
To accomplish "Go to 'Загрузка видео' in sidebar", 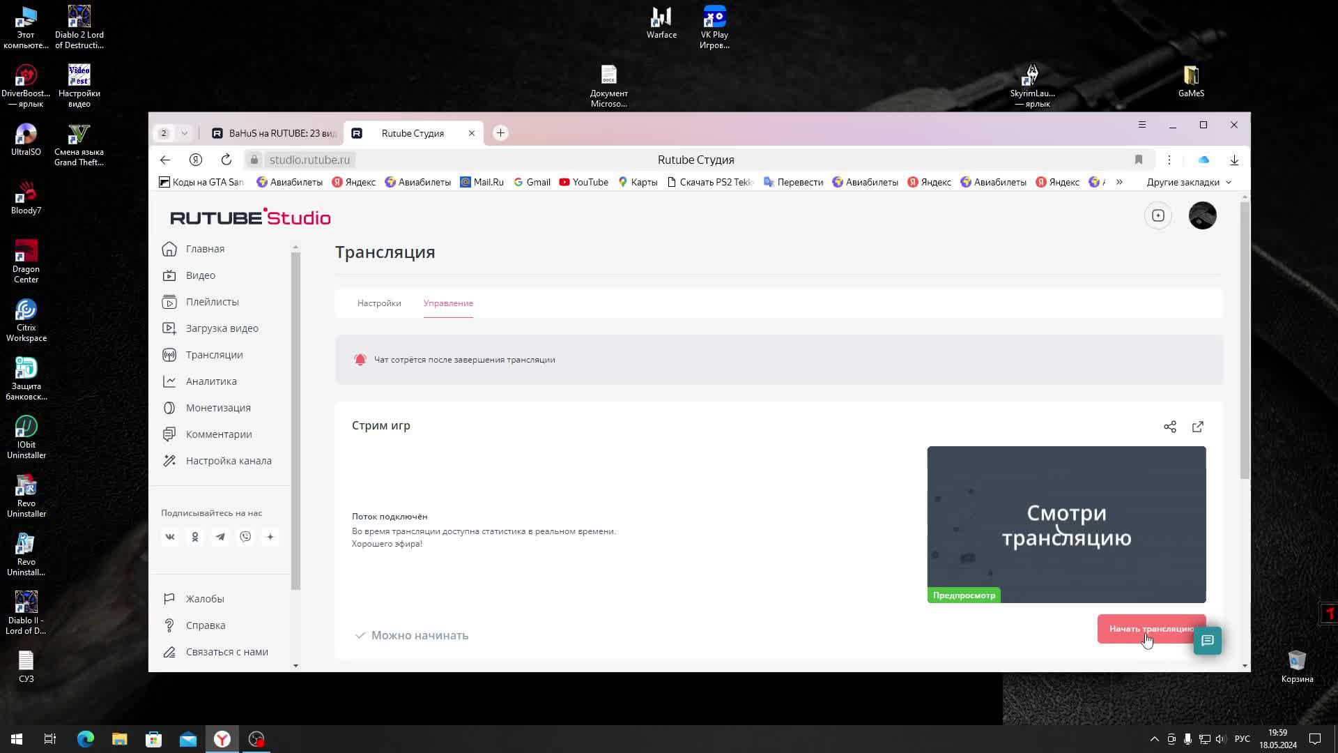I will 222,328.
